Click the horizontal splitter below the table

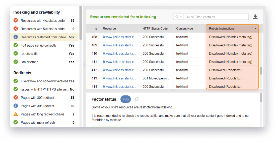click(173, 91)
